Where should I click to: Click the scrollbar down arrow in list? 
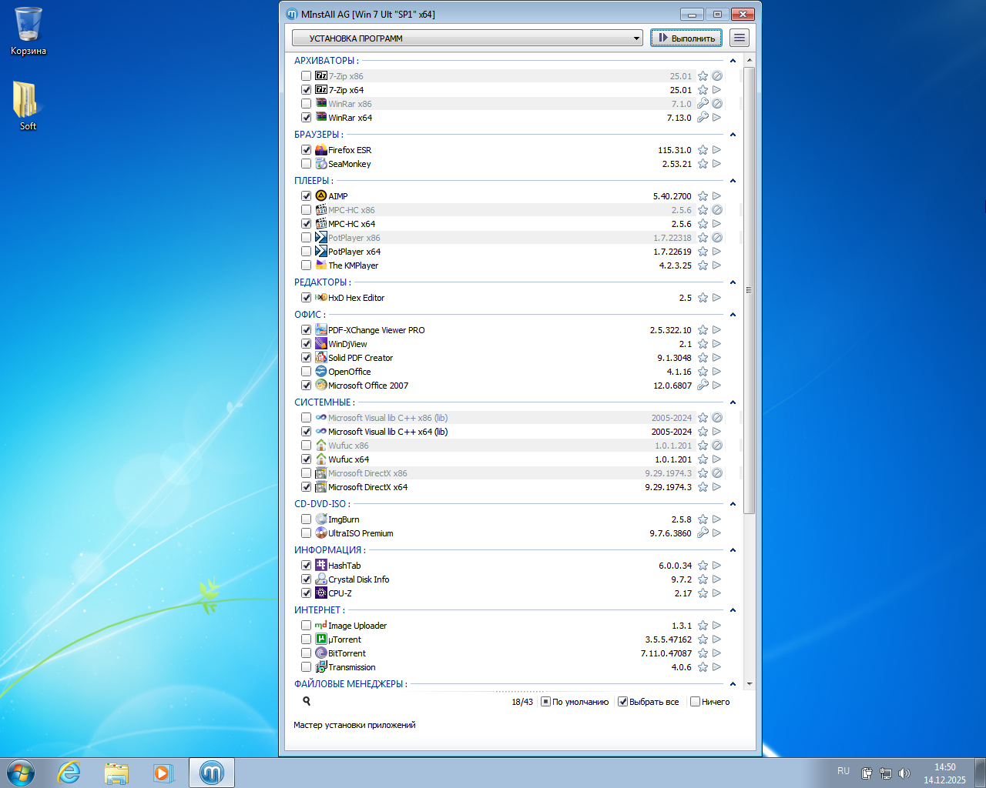[750, 683]
